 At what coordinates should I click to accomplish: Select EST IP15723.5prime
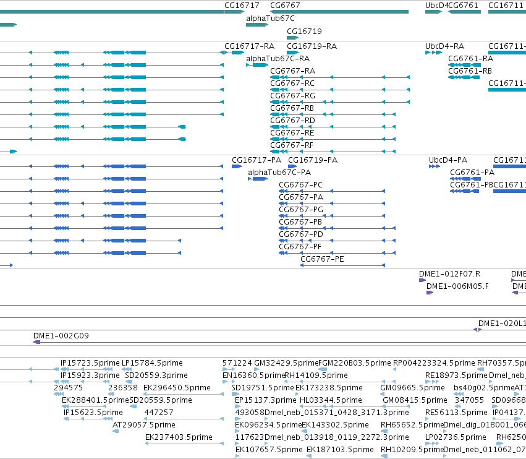[x=90, y=363]
